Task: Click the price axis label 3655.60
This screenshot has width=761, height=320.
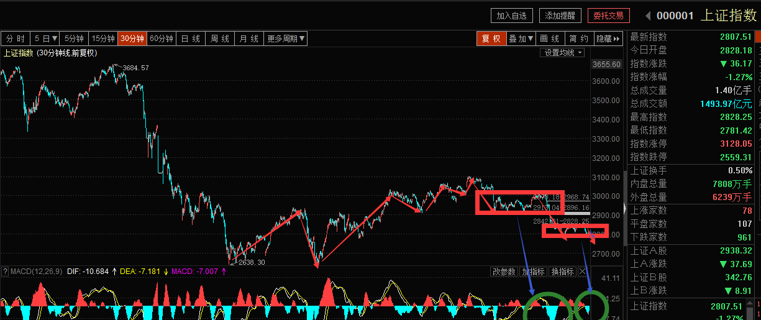Action: tap(606, 64)
